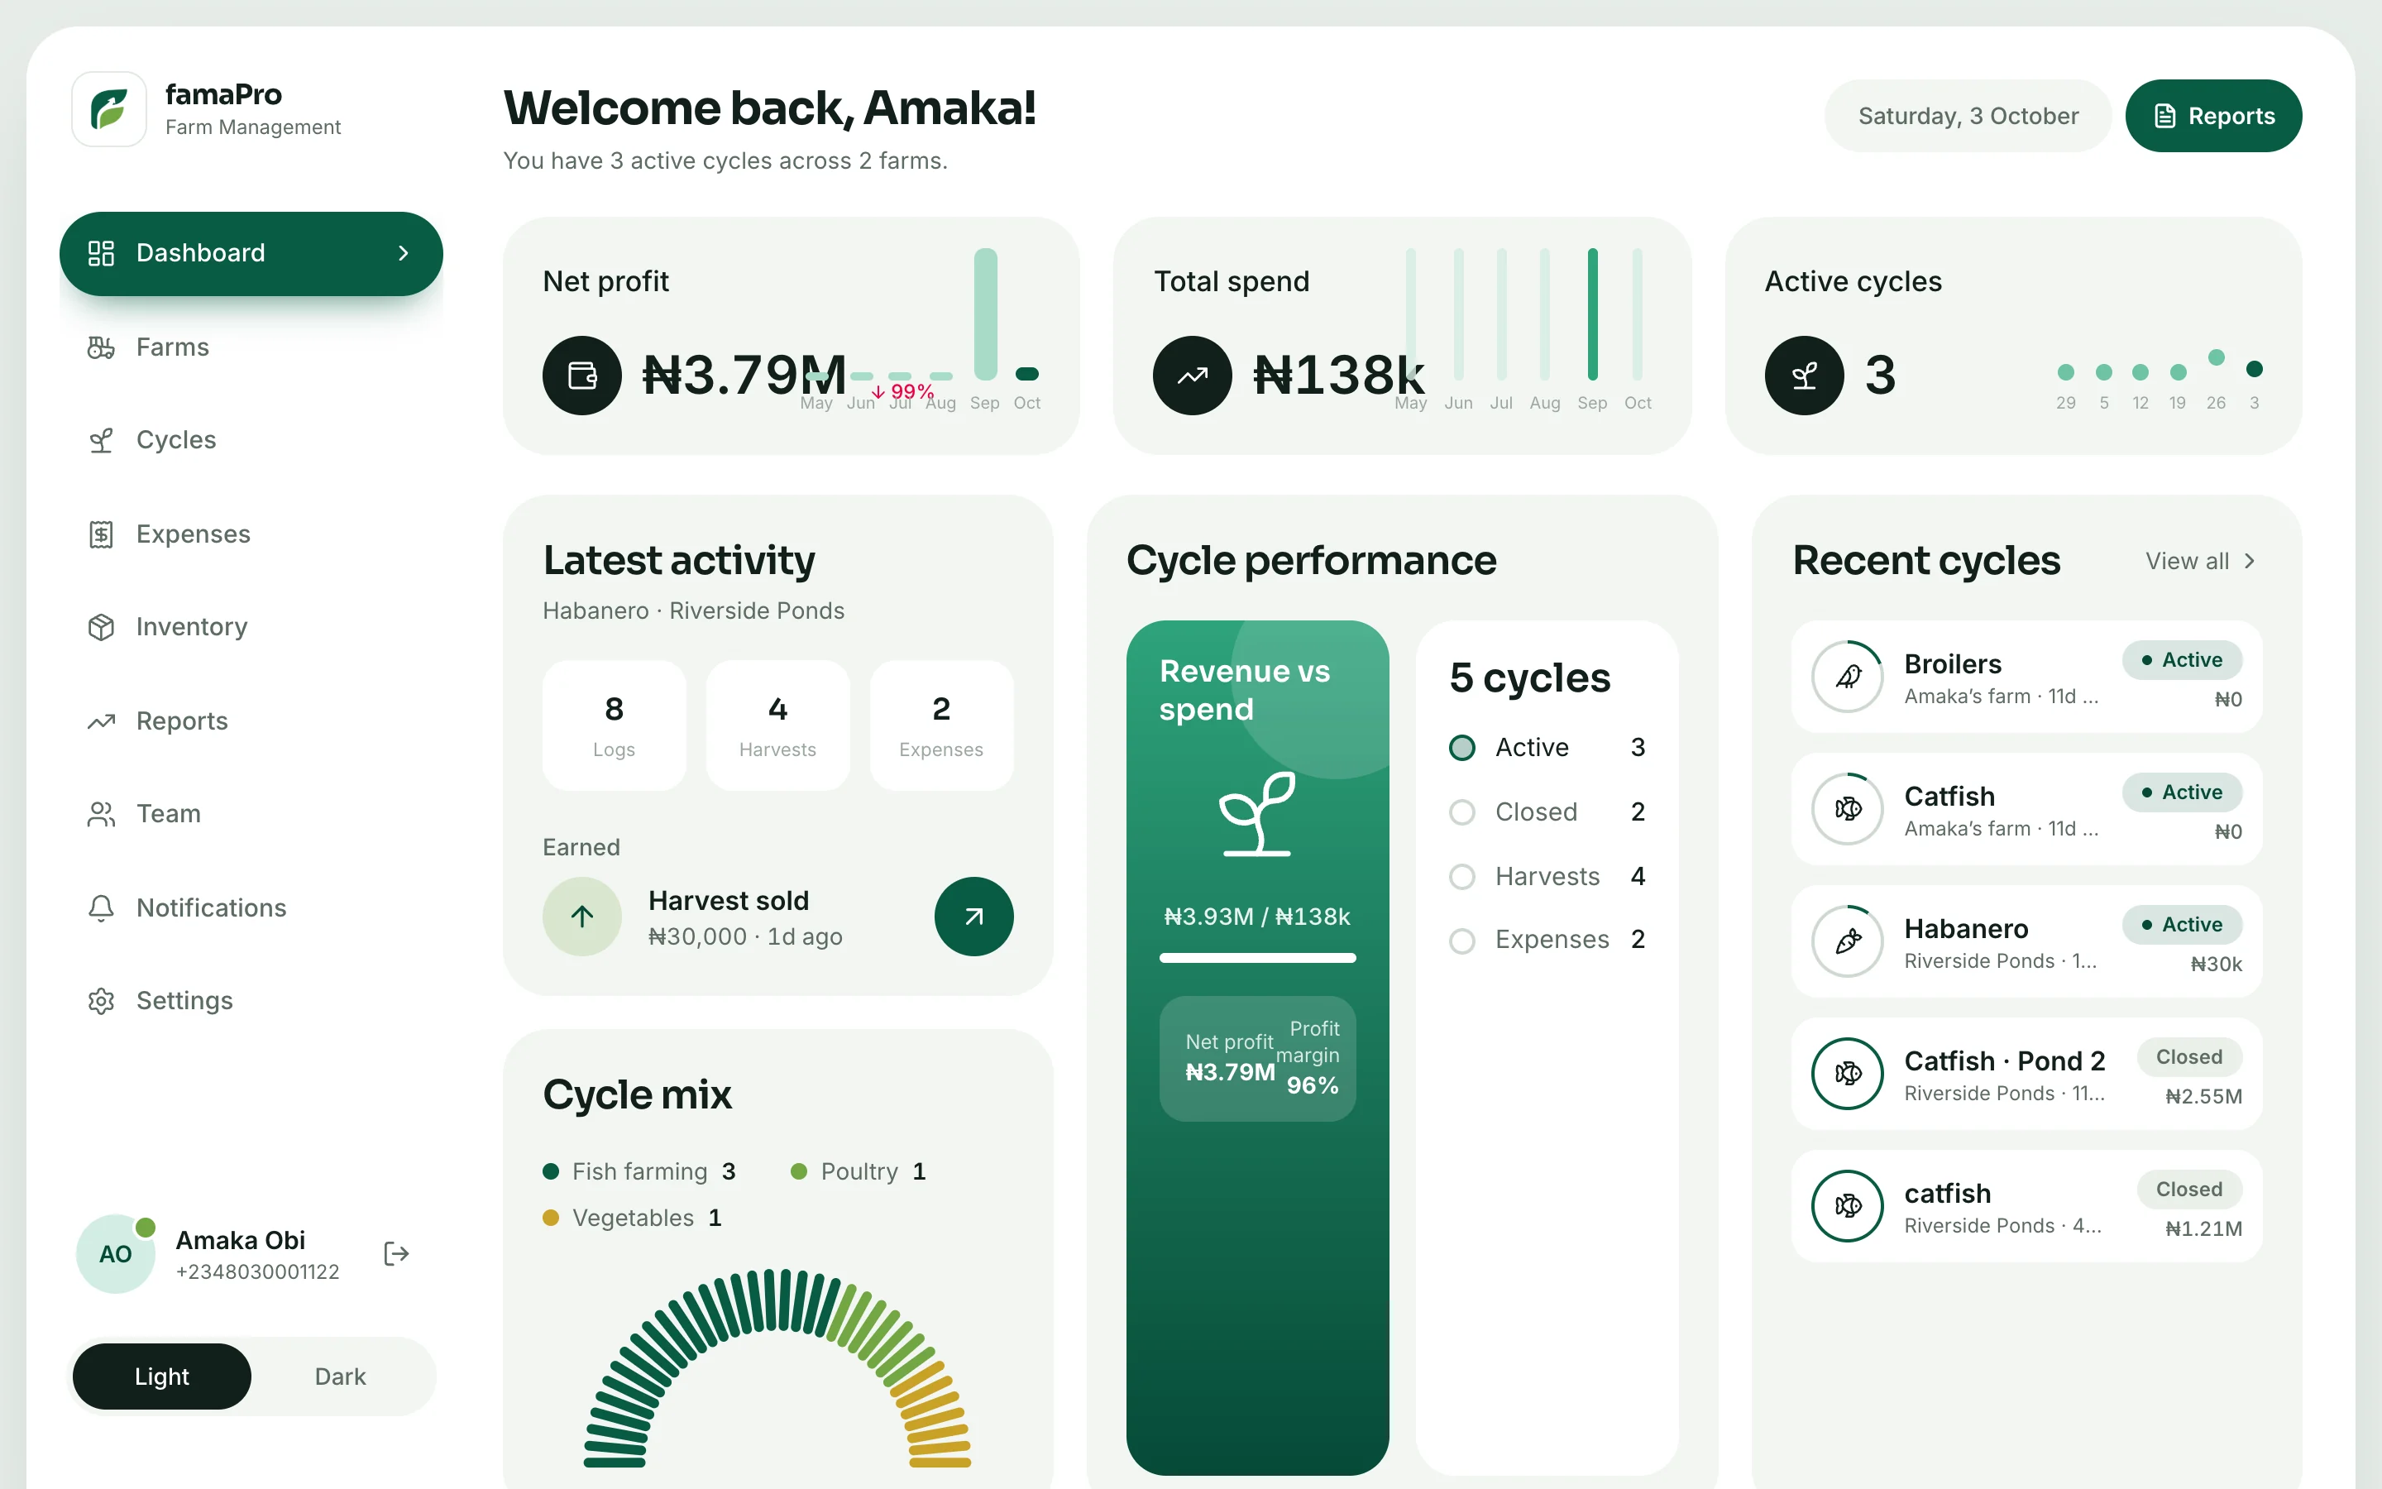
Task: Open Cycles in the sidebar
Action: [251, 440]
